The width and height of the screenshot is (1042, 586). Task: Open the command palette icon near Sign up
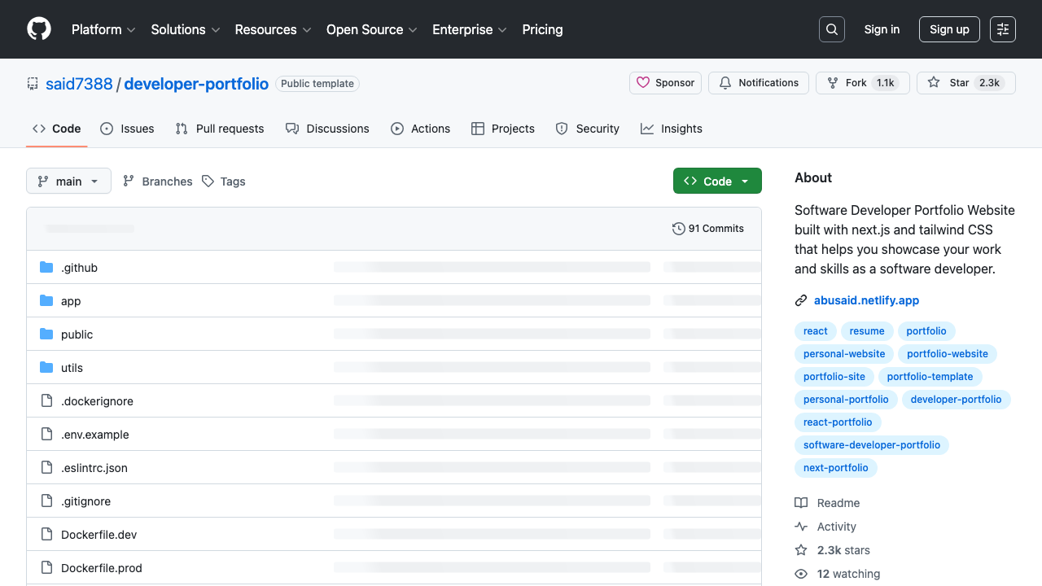coord(1002,28)
